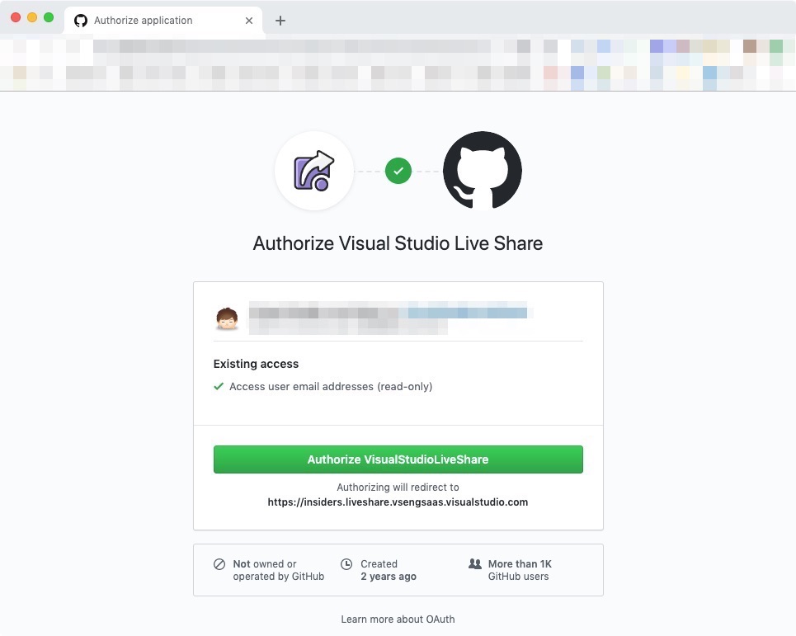The image size is (796, 636).
Task: Click the 'Existing access' heading
Action: tap(256, 364)
